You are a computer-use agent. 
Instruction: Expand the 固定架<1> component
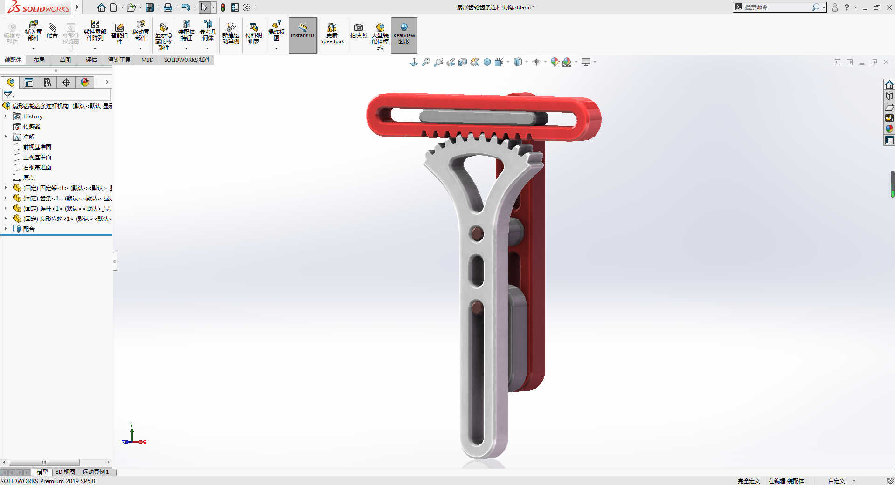(x=6, y=188)
